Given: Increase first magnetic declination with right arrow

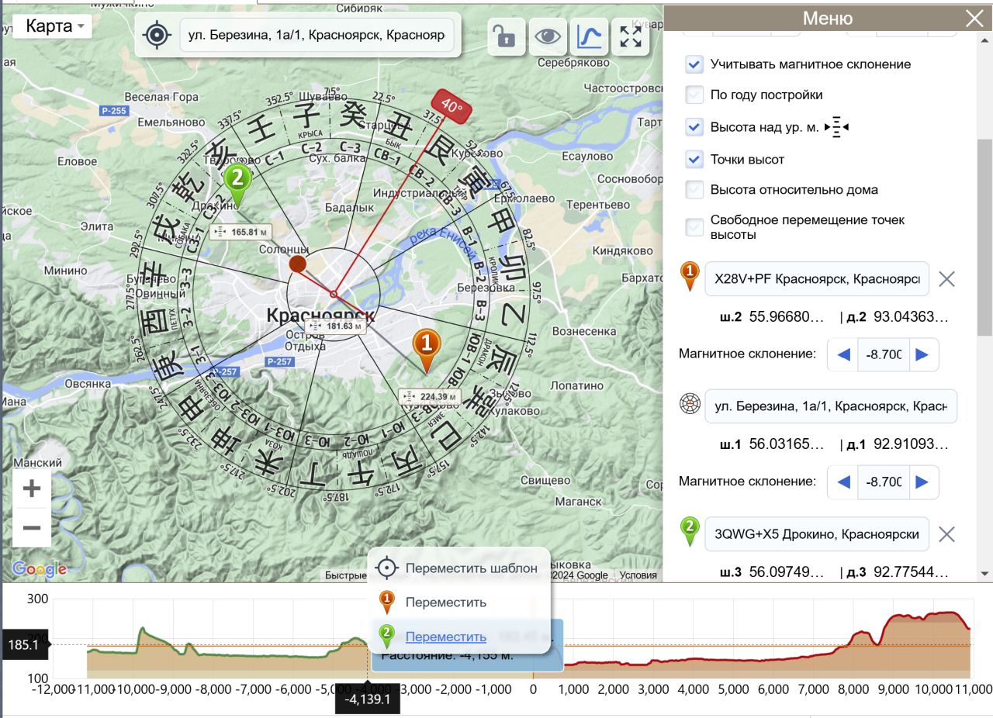Looking at the screenshot, I should click(x=922, y=354).
